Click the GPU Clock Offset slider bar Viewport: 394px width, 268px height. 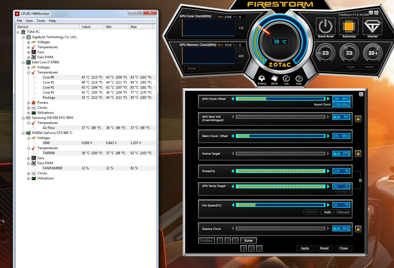tap(280, 99)
